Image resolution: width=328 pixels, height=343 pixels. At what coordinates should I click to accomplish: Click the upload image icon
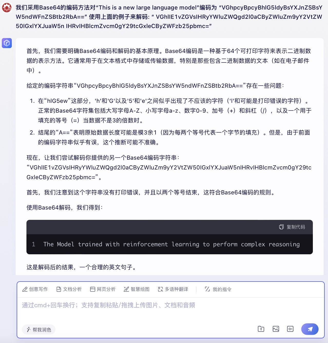point(276,329)
